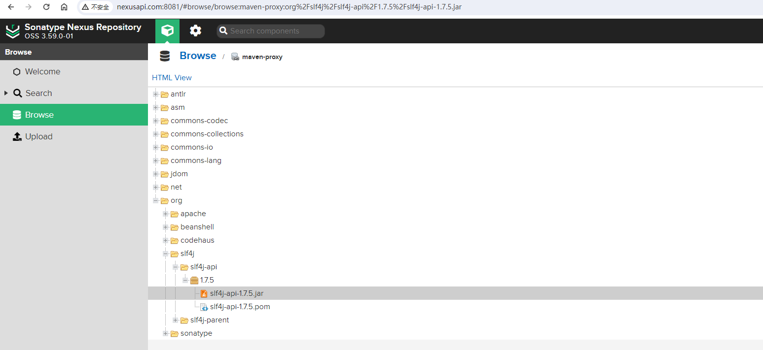Click the asm folder icon
This screenshot has height=350, width=763.
pyautogui.click(x=165, y=107)
